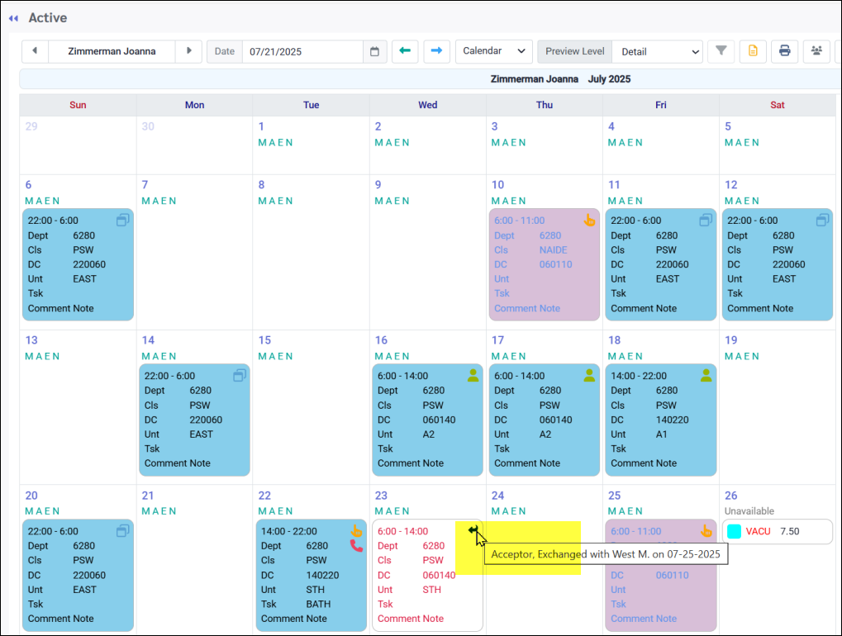Click the orange hand icon on July 10 shift
This screenshot has width=842, height=636.
pos(589,220)
